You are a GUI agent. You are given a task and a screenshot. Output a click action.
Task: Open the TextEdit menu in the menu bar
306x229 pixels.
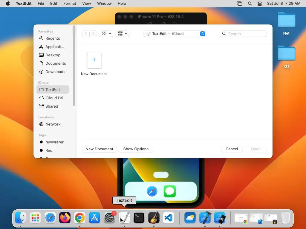(x=24, y=4)
